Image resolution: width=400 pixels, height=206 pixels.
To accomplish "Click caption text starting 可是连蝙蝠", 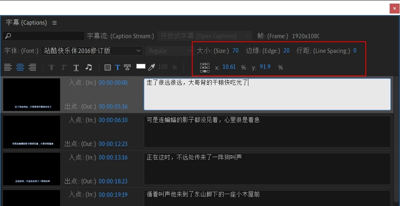I will click(267, 132).
